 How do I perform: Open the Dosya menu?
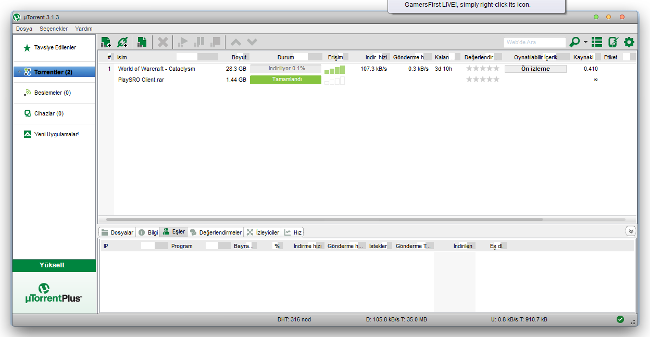[x=24, y=29]
